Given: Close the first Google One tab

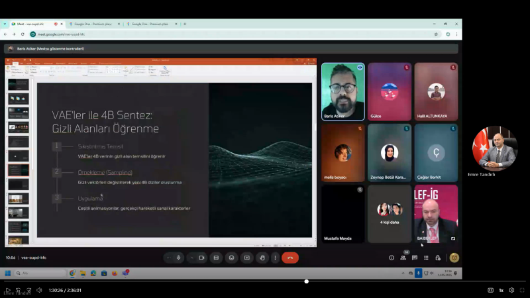Looking at the screenshot, I should pos(119,24).
